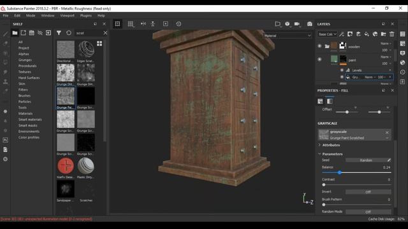Open the Edit menu
Viewport: 408px width, 229px height.
click(x=17, y=15)
